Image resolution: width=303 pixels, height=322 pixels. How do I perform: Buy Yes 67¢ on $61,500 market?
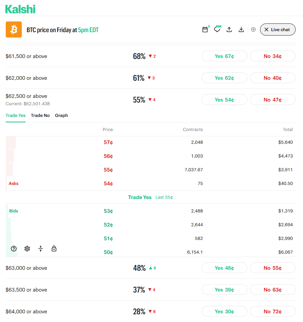(x=224, y=56)
